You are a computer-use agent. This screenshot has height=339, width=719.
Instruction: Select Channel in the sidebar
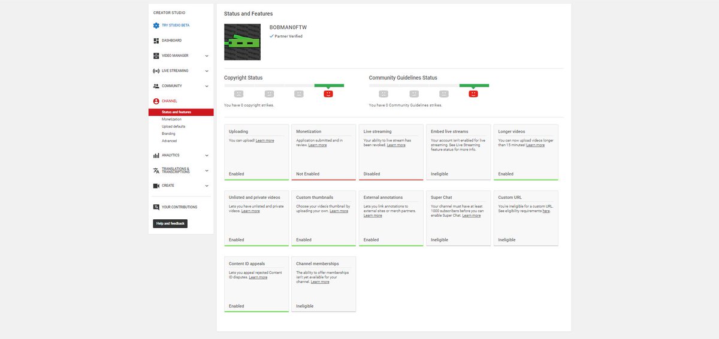[x=170, y=101]
